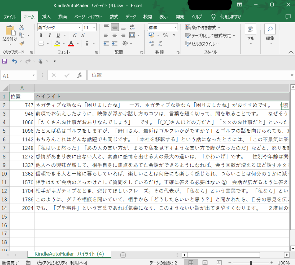Open セルのスタイル cell styles dropdown
The width and height of the screenshot is (295, 265).
[x=202, y=44]
